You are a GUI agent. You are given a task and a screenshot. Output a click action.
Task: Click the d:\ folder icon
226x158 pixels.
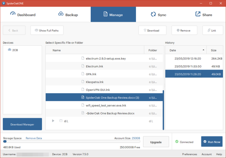pos(61,121)
